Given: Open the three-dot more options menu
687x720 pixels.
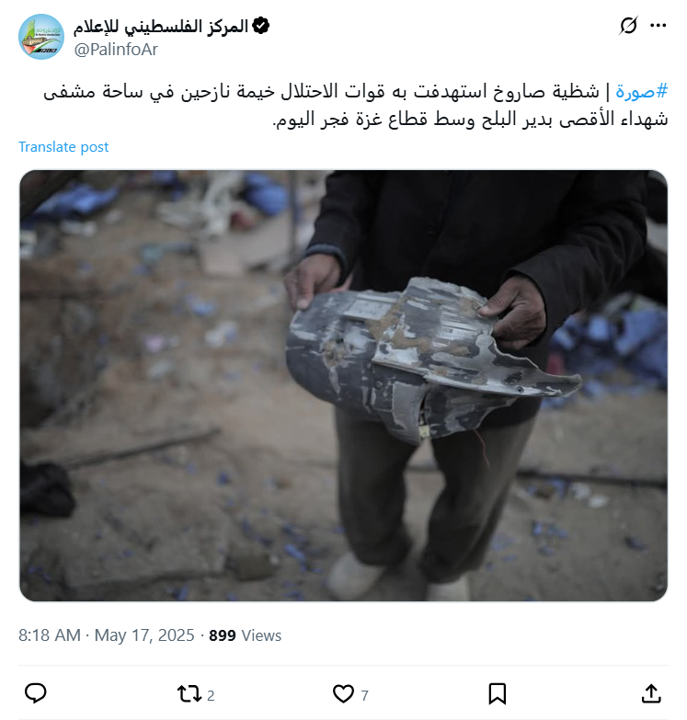Looking at the screenshot, I should 658,26.
